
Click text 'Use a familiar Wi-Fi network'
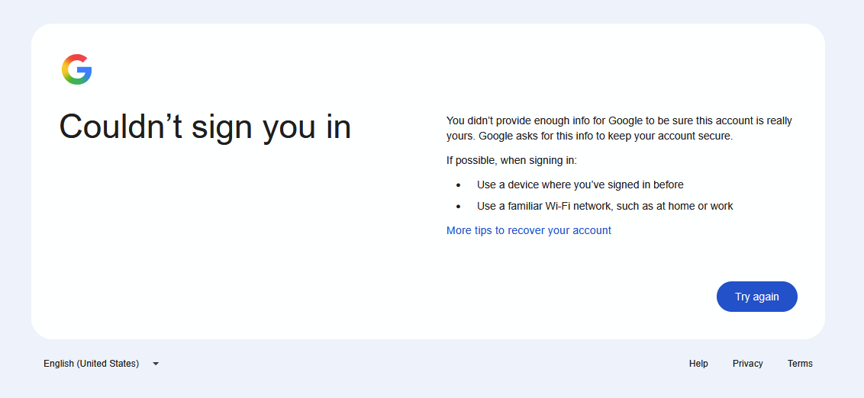tap(544, 207)
